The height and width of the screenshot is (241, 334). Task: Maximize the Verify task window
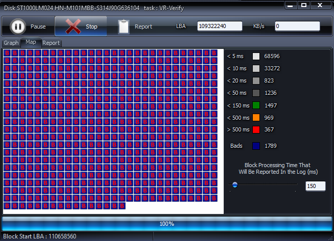point(304,5)
